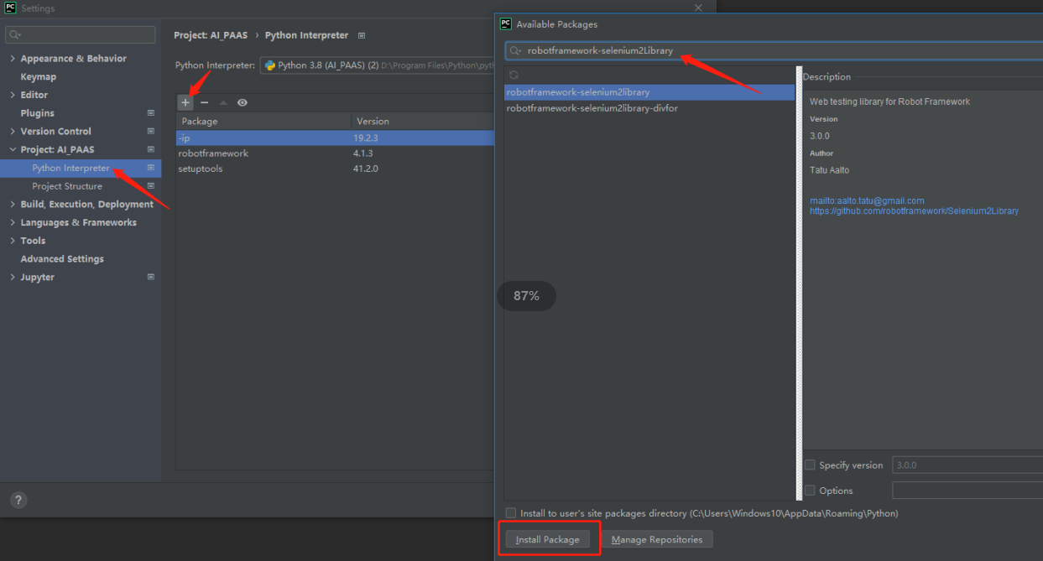Viewport: 1043px width, 561px height.
Task: Click the project-level icon beside Plugins
Action: [151, 112]
